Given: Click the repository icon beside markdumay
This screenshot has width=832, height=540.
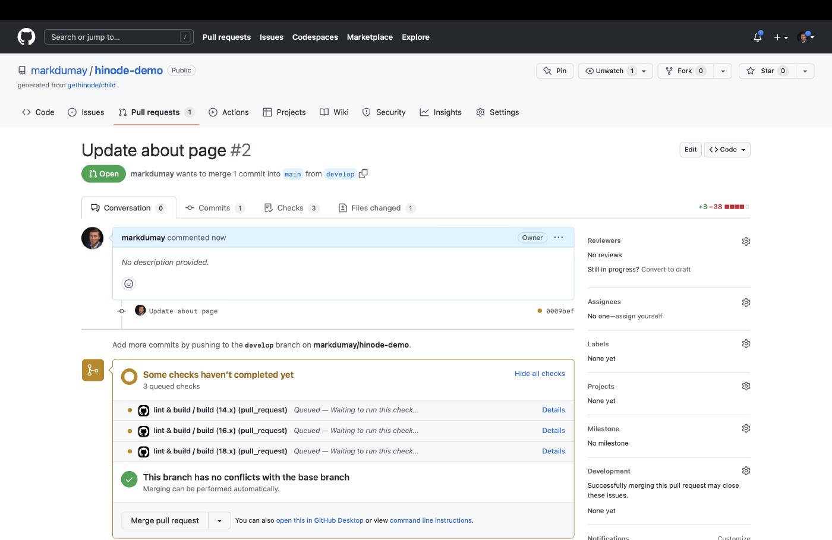Looking at the screenshot, I should [22, 71].
